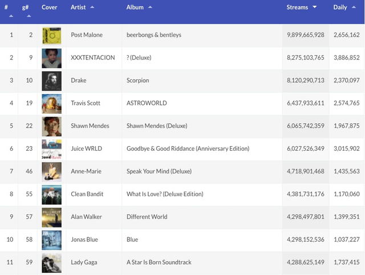This screenshot has height=275, width=365.
Task: Select album title beerbongs & bentleys
Action: [154, 35]
